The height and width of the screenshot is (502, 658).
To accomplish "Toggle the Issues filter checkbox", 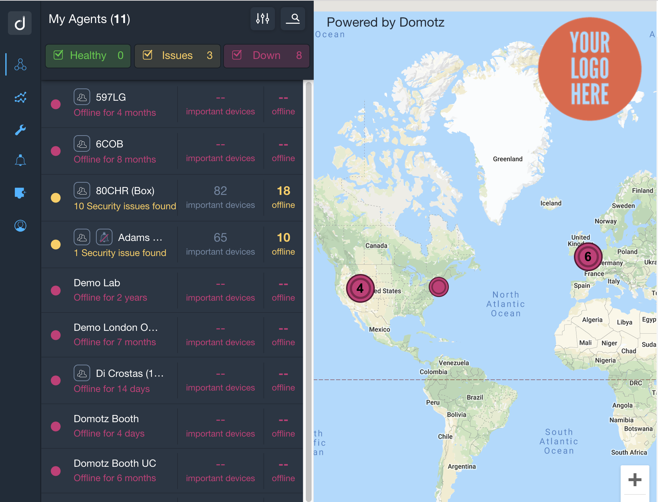I will tap(148, 55).
